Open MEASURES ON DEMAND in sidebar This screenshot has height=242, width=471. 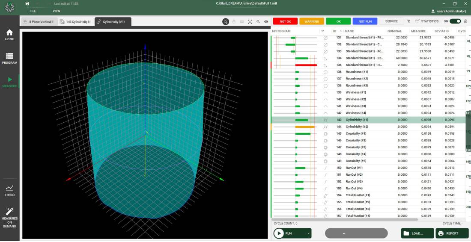point(9,217)
